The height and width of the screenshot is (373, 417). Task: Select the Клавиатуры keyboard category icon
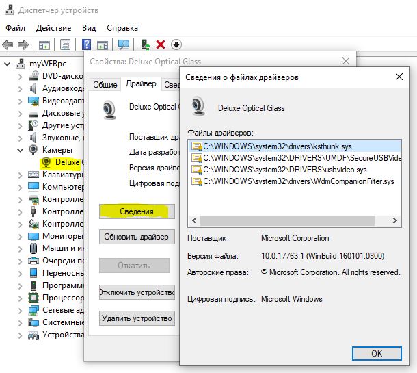33,175
